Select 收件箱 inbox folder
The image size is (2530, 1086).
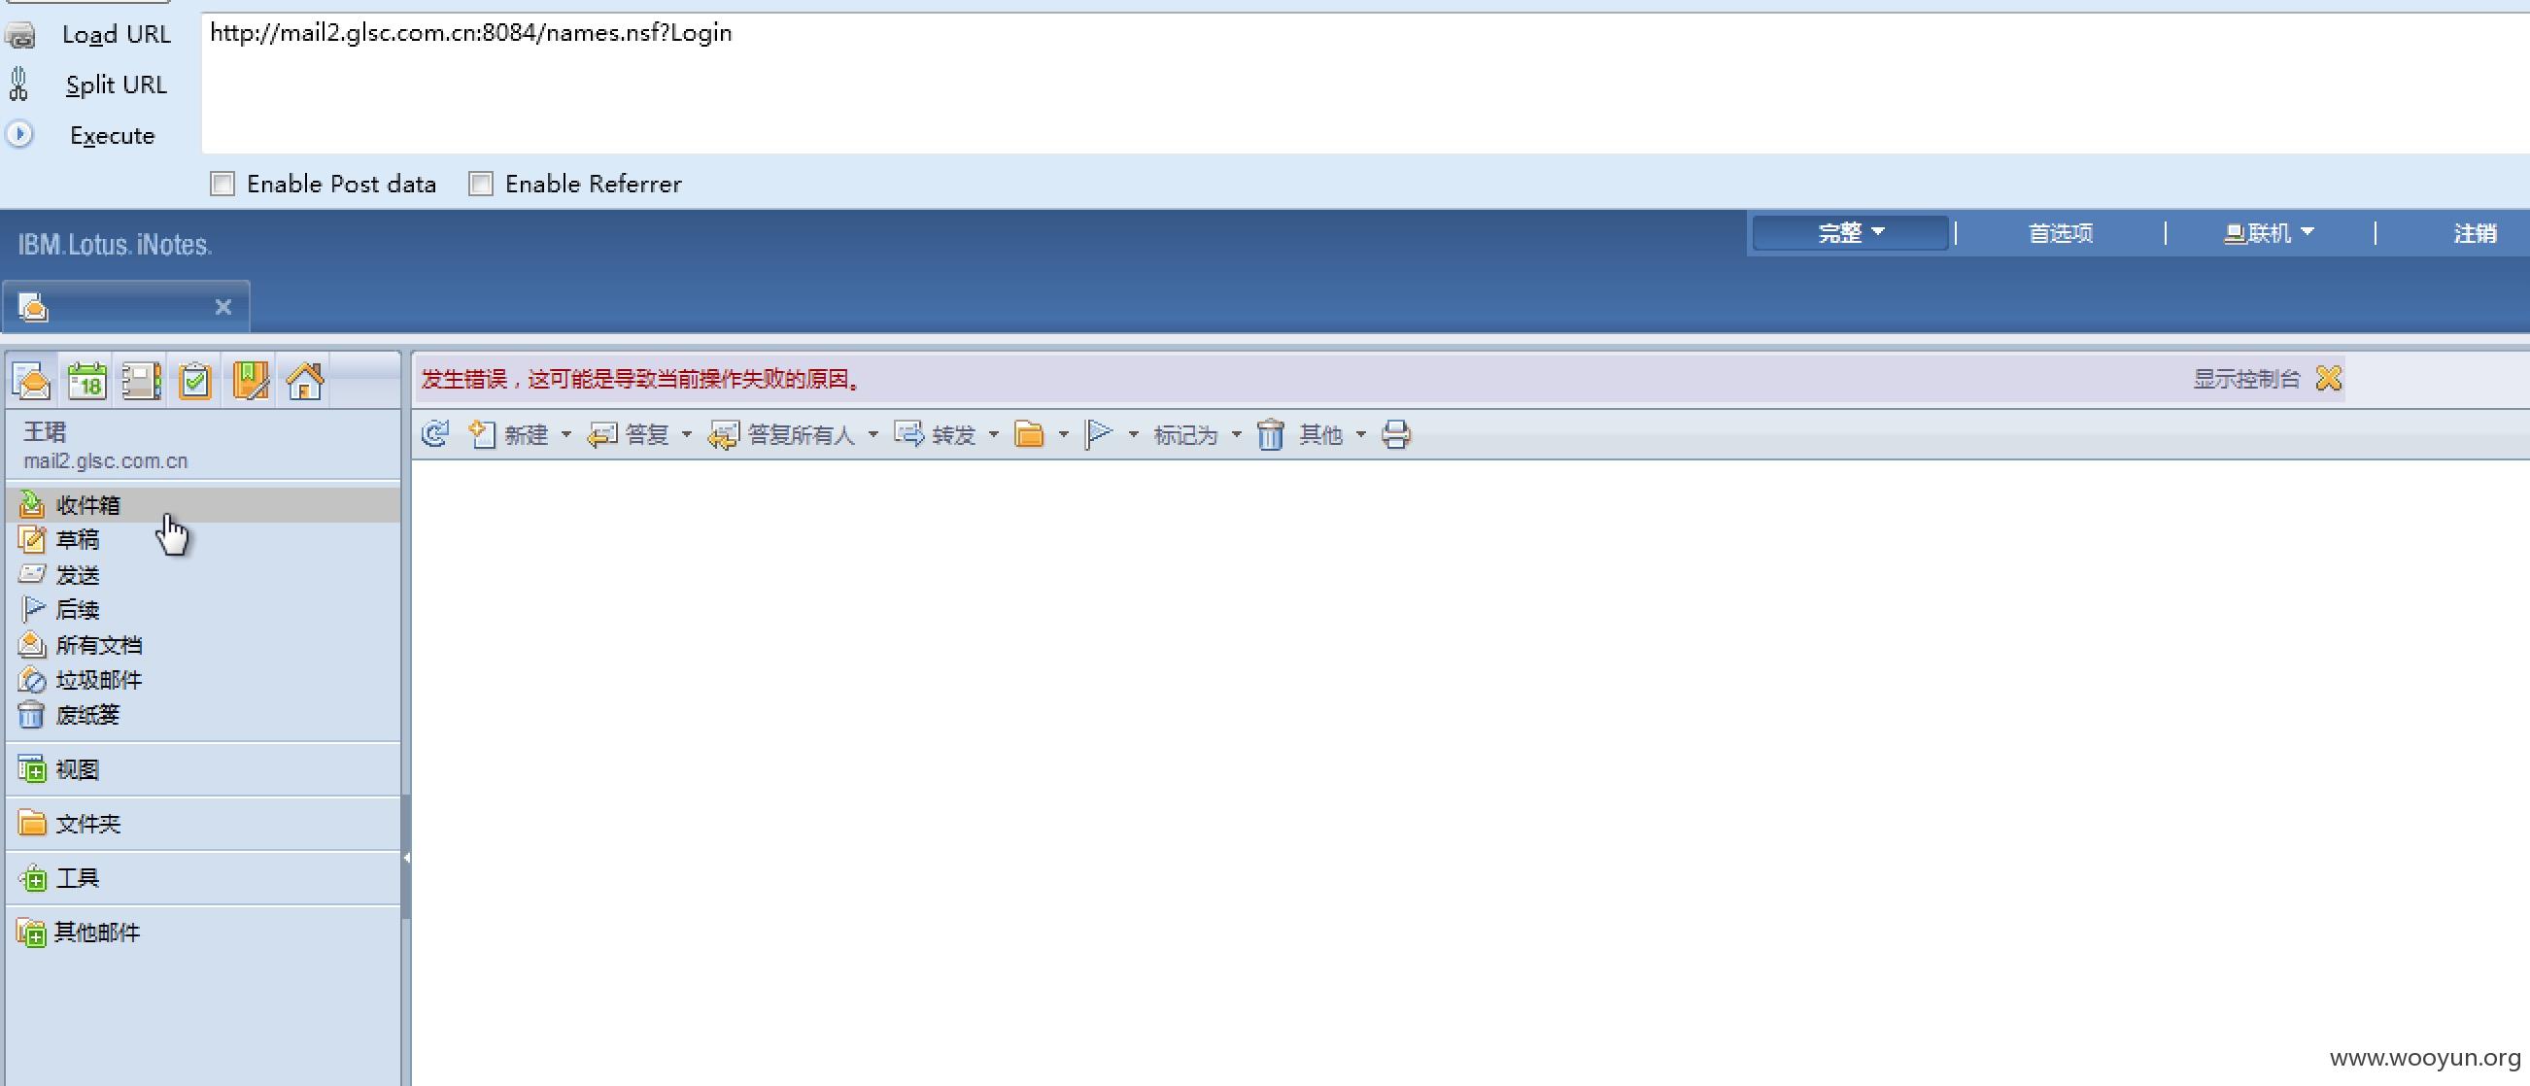click(x=204, y=505)
